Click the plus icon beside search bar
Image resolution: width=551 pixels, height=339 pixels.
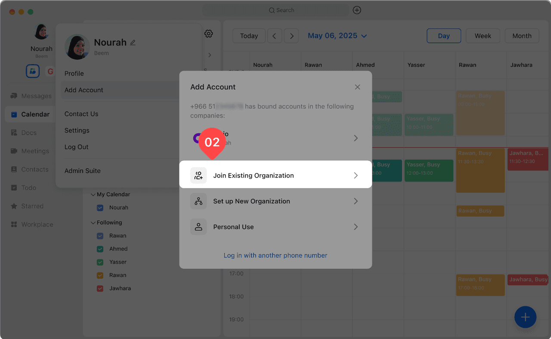tap(357, 10)
